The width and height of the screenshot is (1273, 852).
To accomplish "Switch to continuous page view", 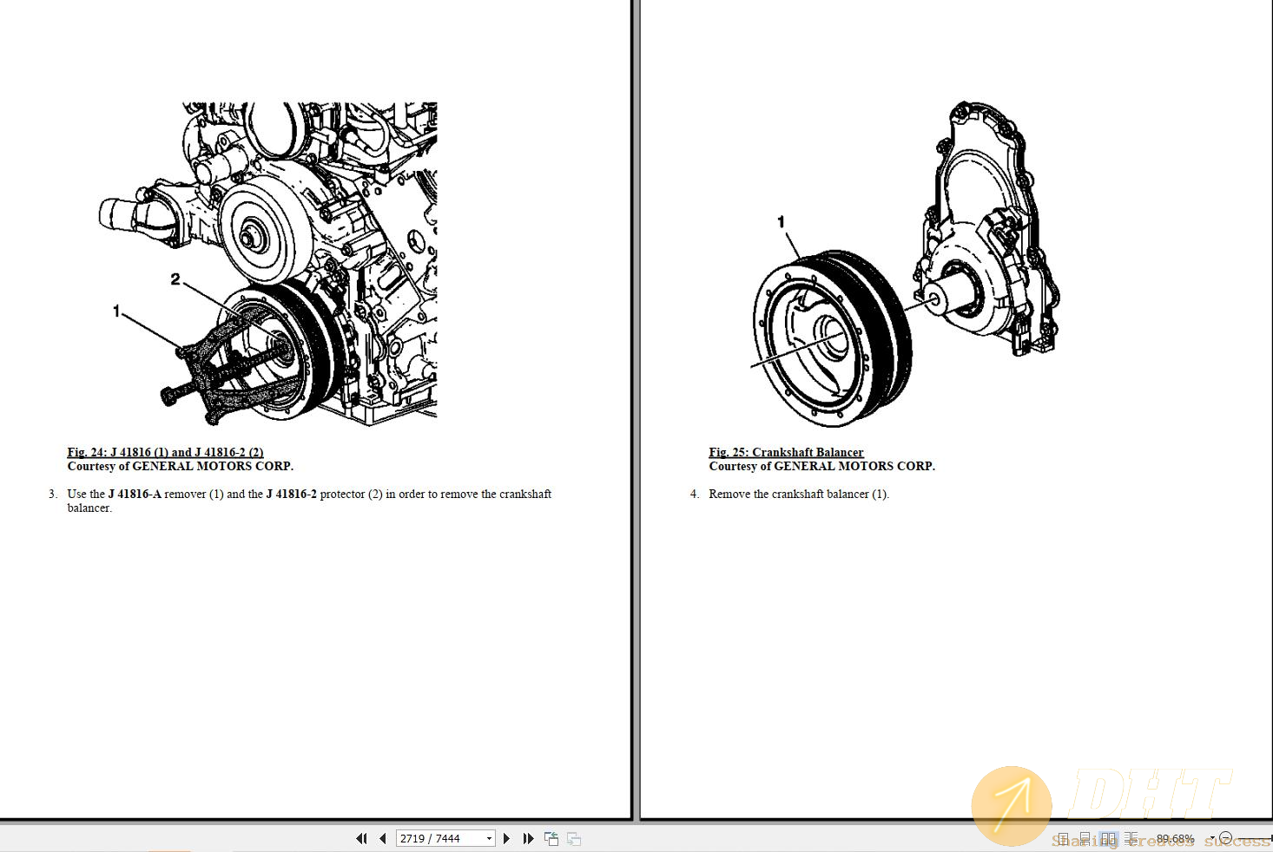I will pyautogui.click(x=1085, y=839).
